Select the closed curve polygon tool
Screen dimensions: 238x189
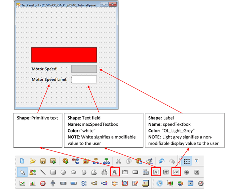[94, 172]
